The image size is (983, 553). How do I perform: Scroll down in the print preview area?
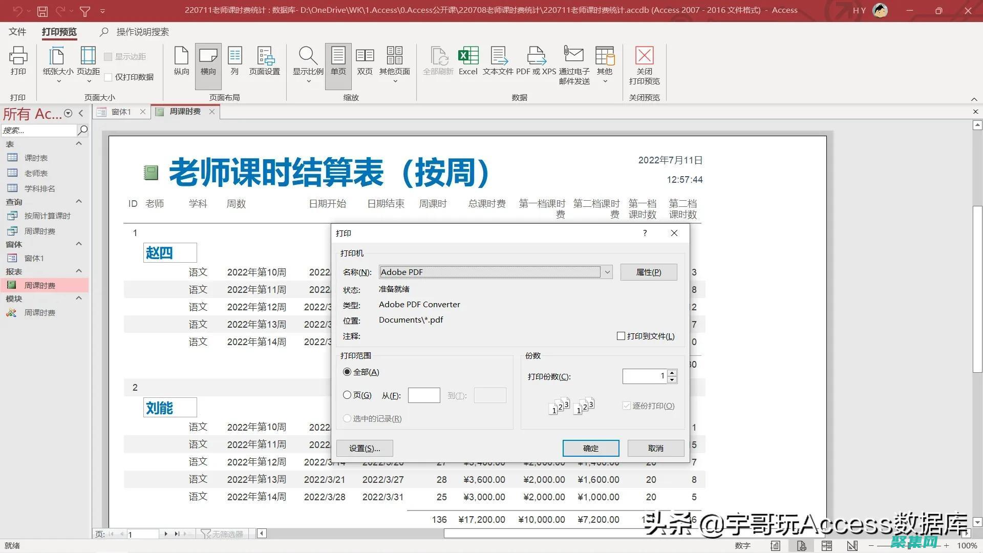coord(975,522)
